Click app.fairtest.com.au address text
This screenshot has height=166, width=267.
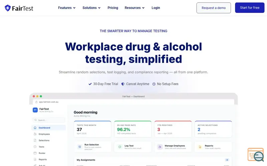pos(49,102)
